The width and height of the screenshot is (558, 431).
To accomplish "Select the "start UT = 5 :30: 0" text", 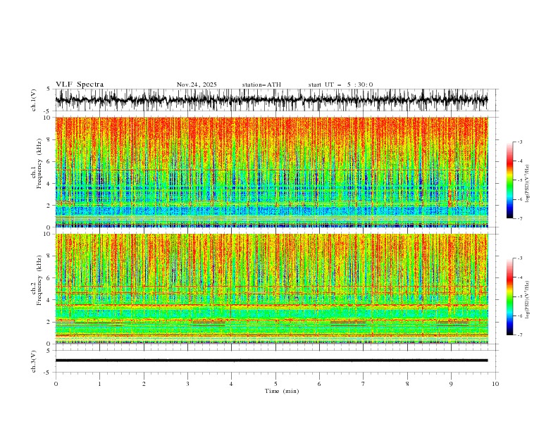I will pos(340,85).
